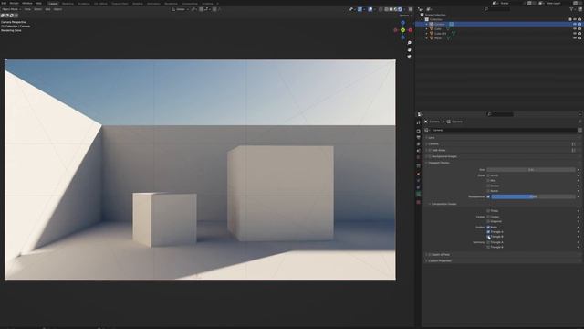Click the viewport gizmo visibility icon

pyautogui.click(x=360, y=9)
